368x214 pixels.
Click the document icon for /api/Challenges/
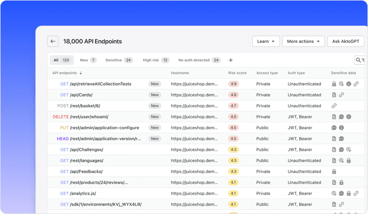pos(334,149)
